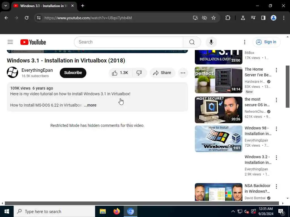Open the 18:14 home server thumbnail

click(218, 80)
